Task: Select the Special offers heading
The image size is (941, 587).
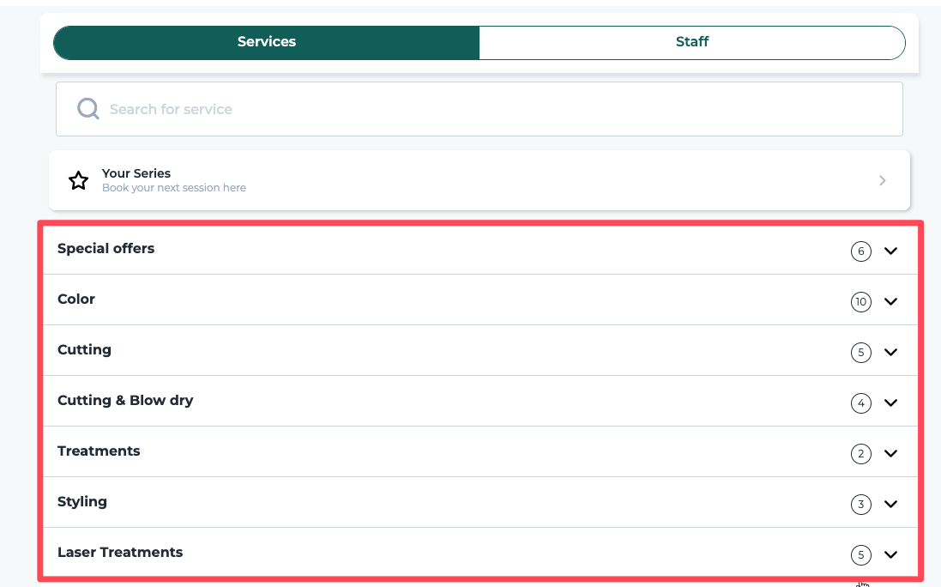Action: coord(106,249)
